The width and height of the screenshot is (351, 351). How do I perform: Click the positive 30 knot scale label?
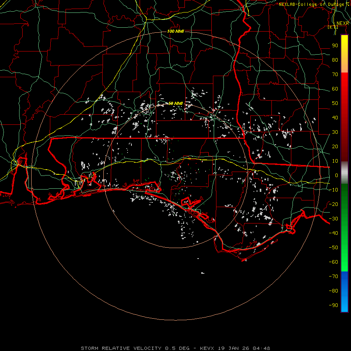pos(335,132)
